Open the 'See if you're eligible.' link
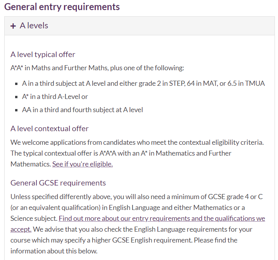 [83, 164]
